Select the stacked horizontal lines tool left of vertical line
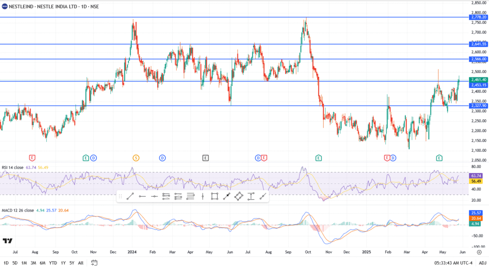The image size is (489, 267). (x=190, y=196)
